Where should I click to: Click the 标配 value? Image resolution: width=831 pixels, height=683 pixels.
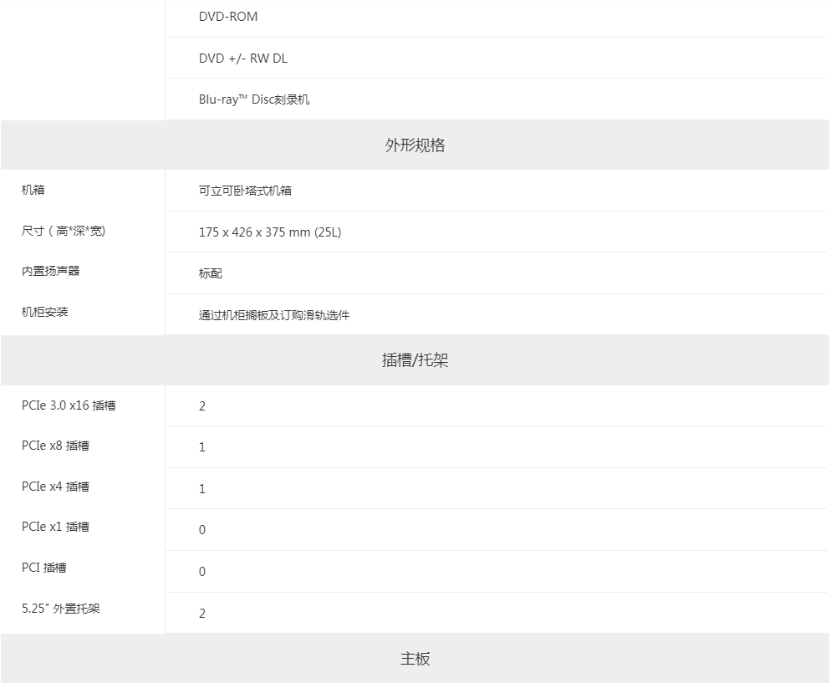(x=211, y=273)
